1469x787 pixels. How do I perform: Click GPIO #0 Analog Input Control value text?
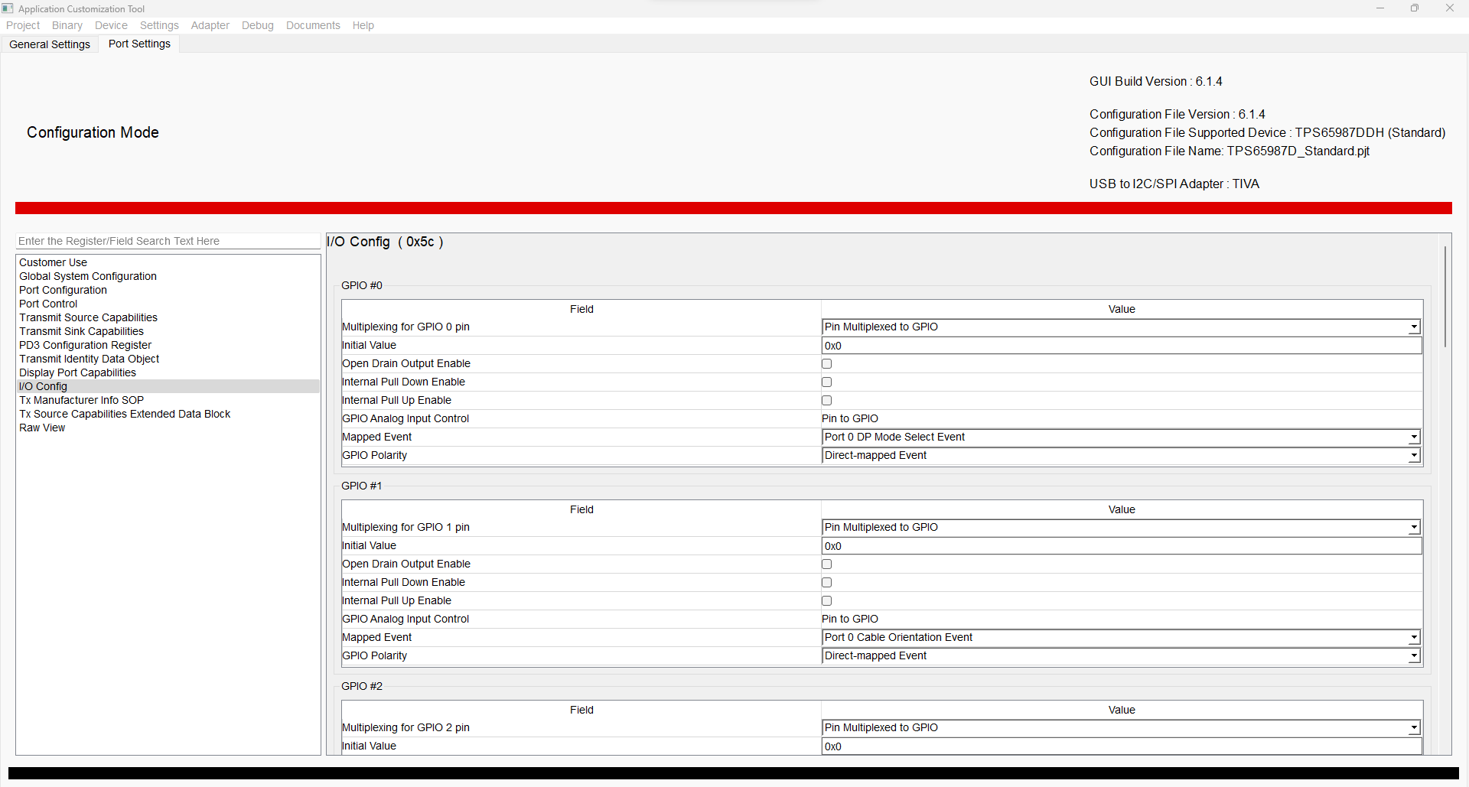850,418
